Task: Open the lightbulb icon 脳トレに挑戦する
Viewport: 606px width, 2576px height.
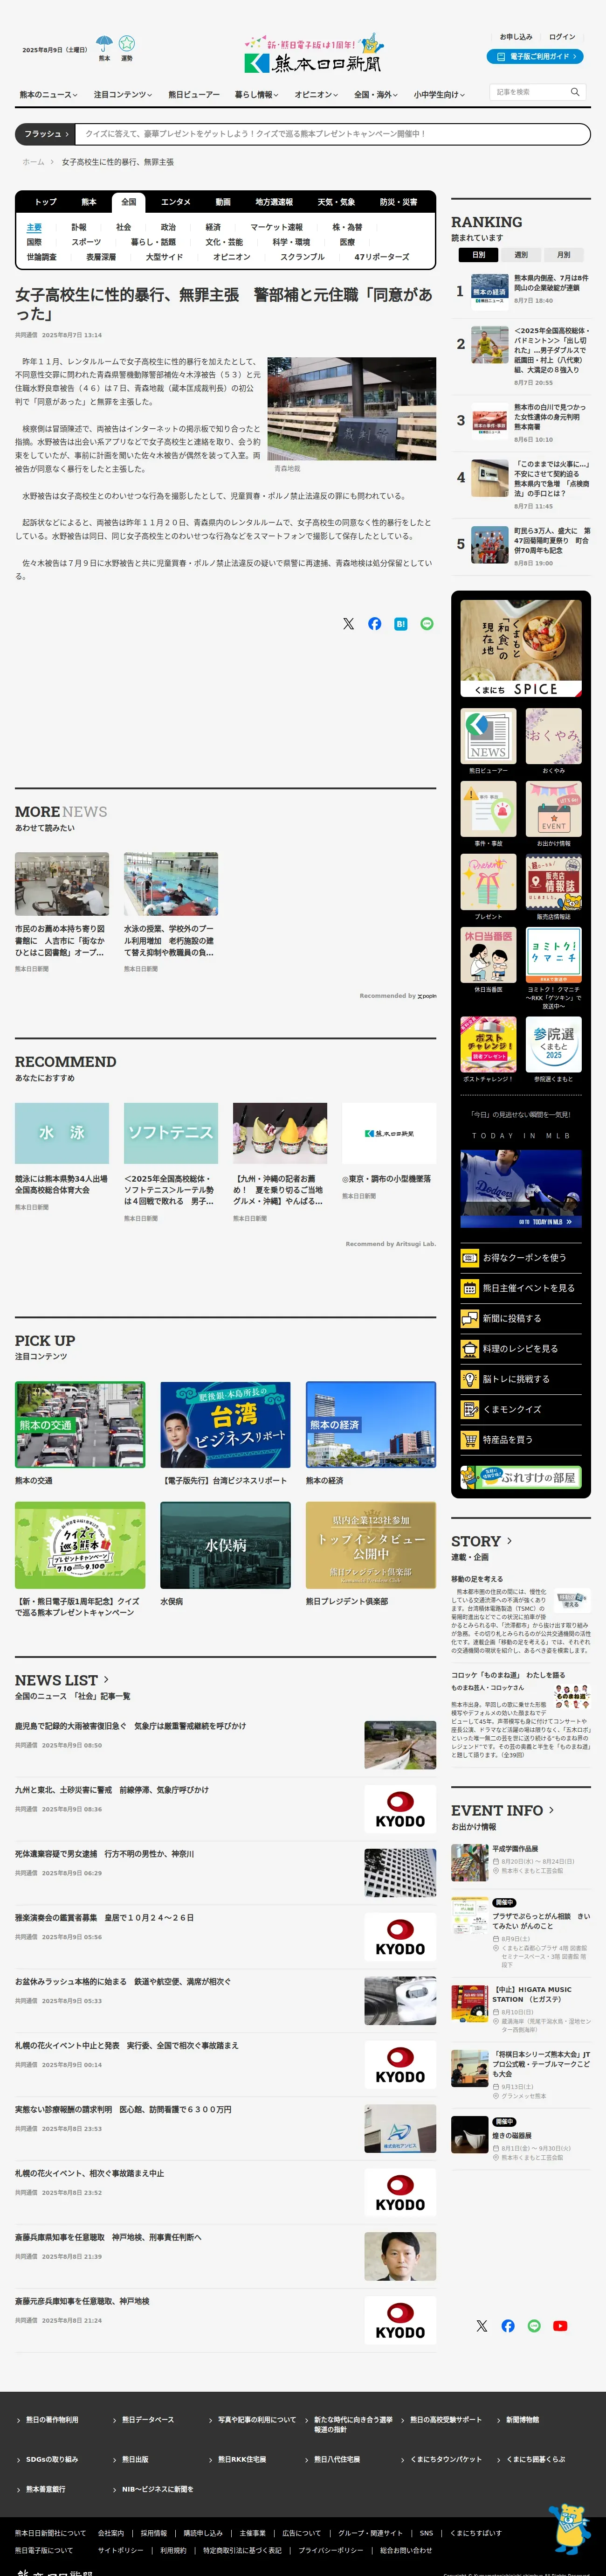Action: [469, 1379]
